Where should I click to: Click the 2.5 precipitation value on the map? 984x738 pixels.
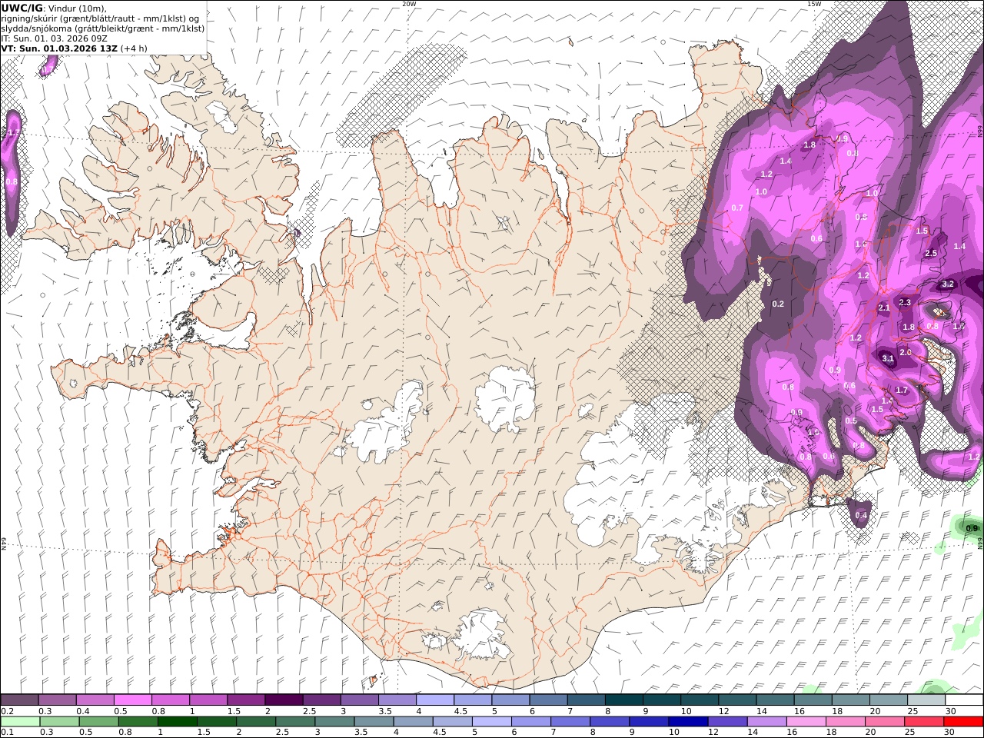[x=931, y=253]
